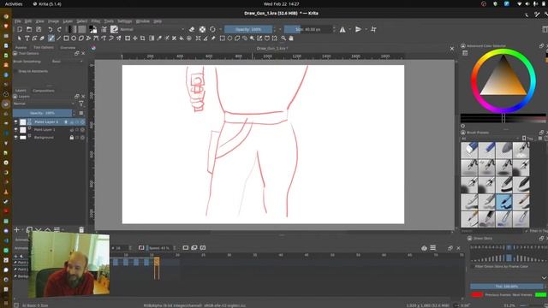Open the File menu
Viewport: 548px width, 308px height.
point(17,21)
